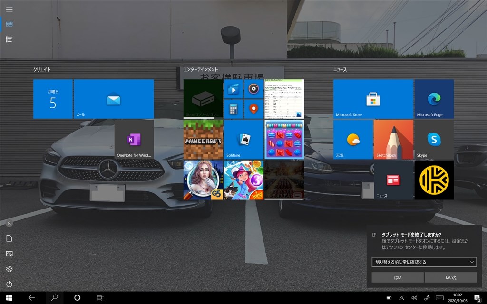This screenshot has width=487, height=304.
Task: Open the Mail (メール) tile
Action: click(x=114, y=99)
